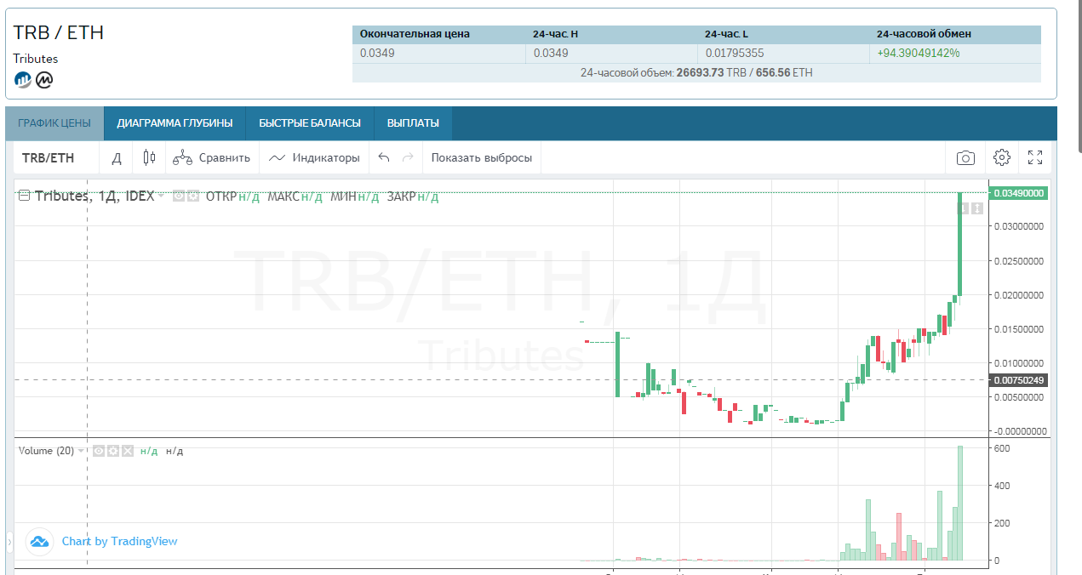Click the 600 volume axis label
1082x575 pixels.
pos(1001,448)
